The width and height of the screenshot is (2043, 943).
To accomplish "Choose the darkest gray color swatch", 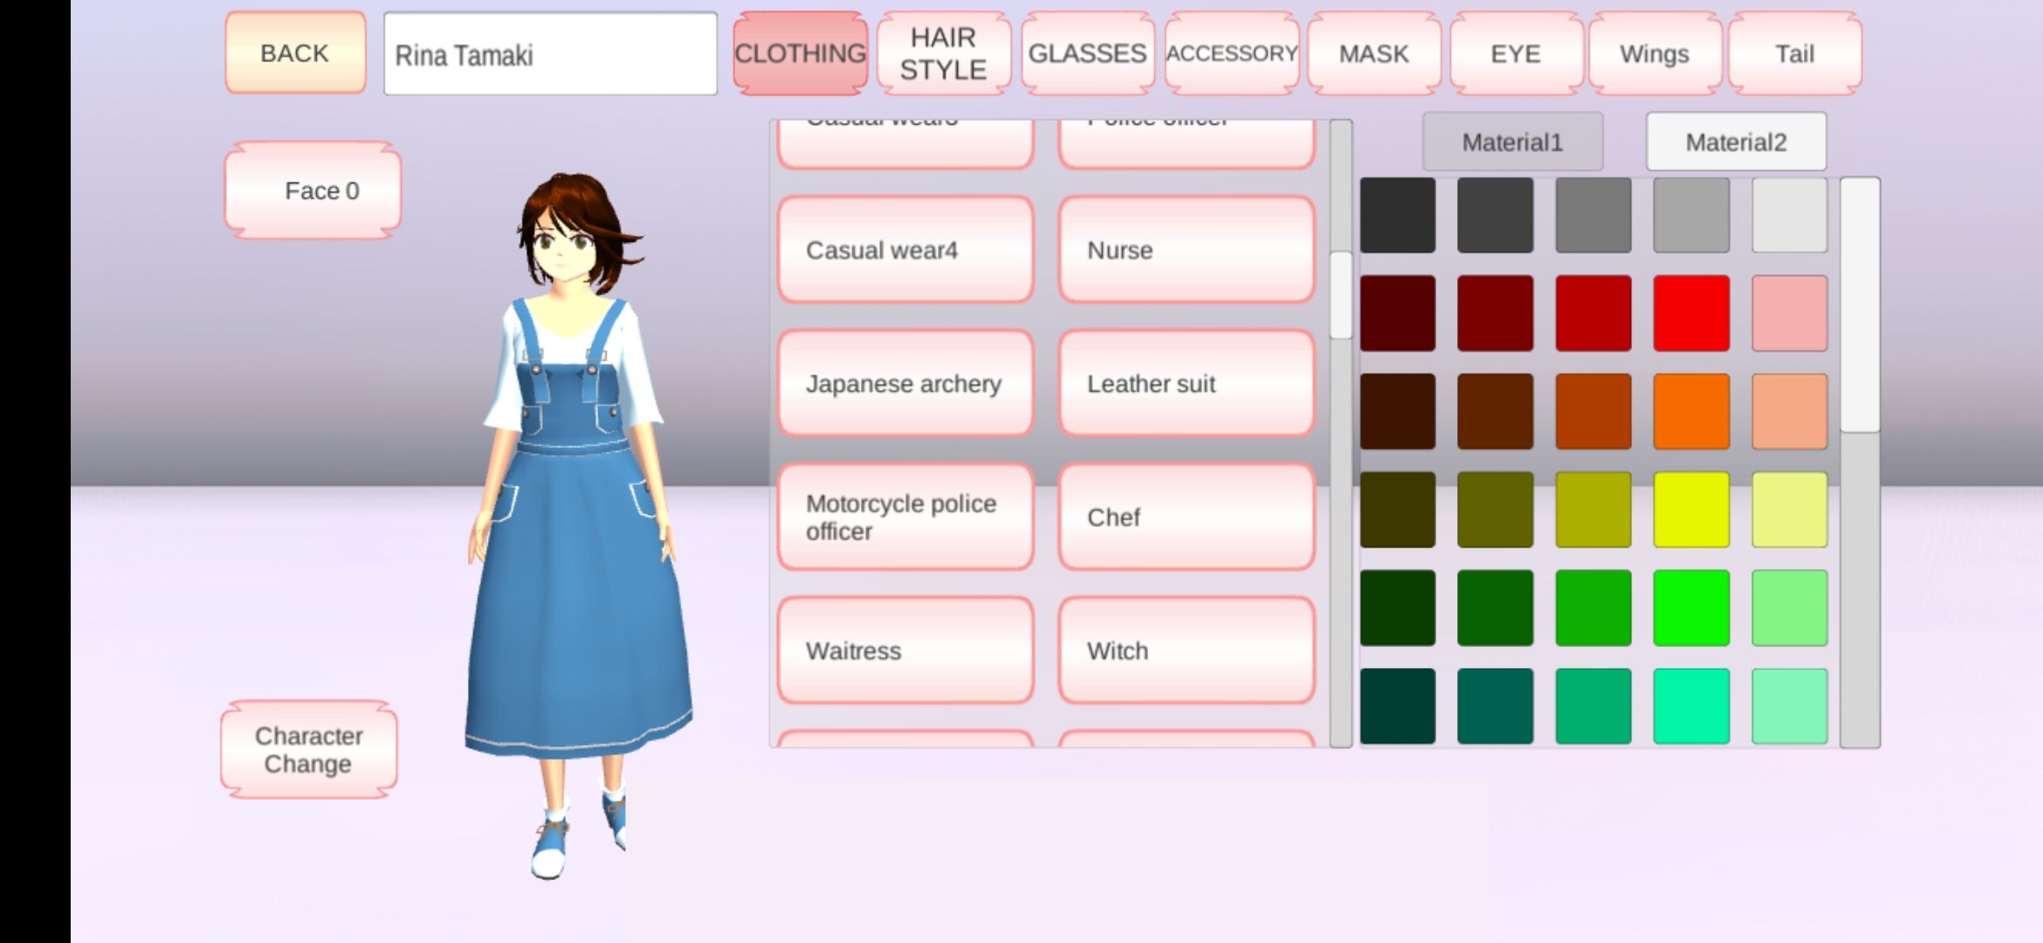I will click(1397, 215).
